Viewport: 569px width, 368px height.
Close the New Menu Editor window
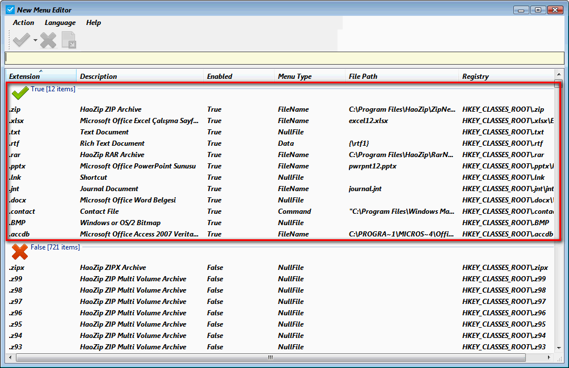[x=555, y=10]
